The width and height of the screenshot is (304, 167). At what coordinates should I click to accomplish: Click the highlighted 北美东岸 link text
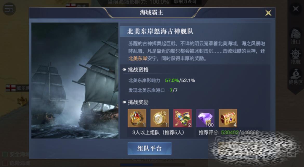(138, 58)
